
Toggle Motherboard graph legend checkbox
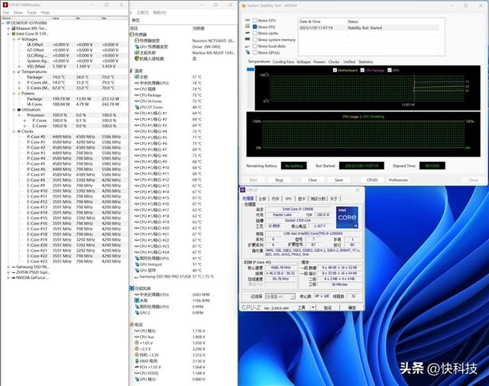coord(335,69)
